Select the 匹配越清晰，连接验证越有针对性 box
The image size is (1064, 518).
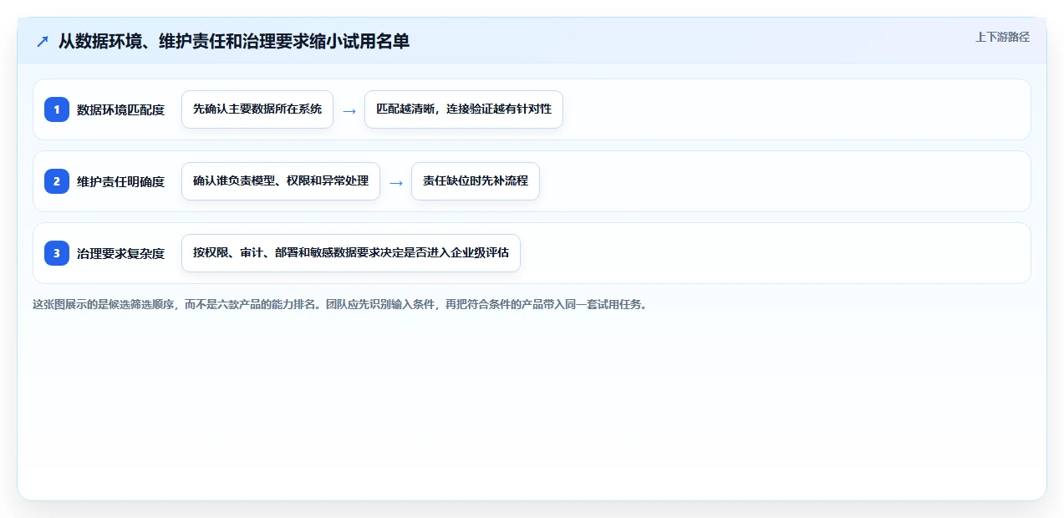click(x=464, y=109)
